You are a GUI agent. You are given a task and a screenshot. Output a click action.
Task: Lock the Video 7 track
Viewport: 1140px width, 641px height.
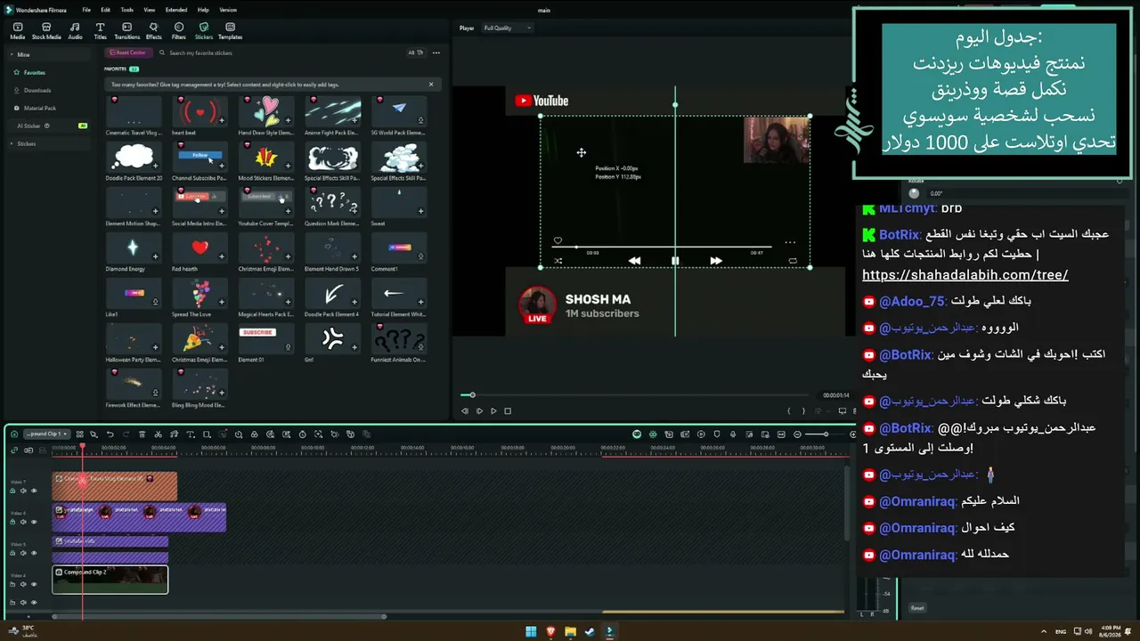[x=12, y=491]
